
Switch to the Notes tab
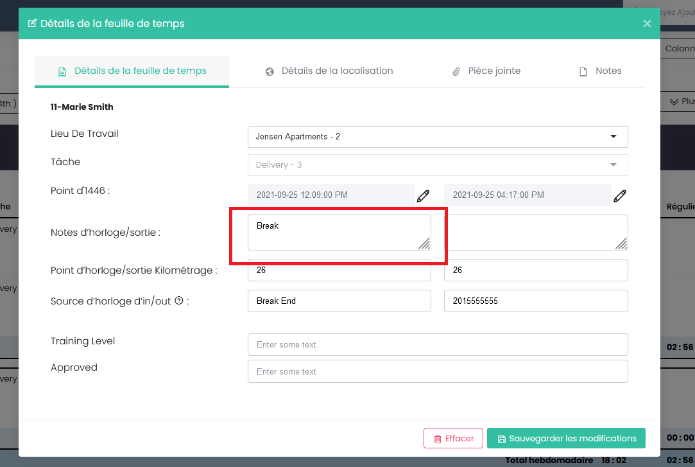[x=601, y=71]
